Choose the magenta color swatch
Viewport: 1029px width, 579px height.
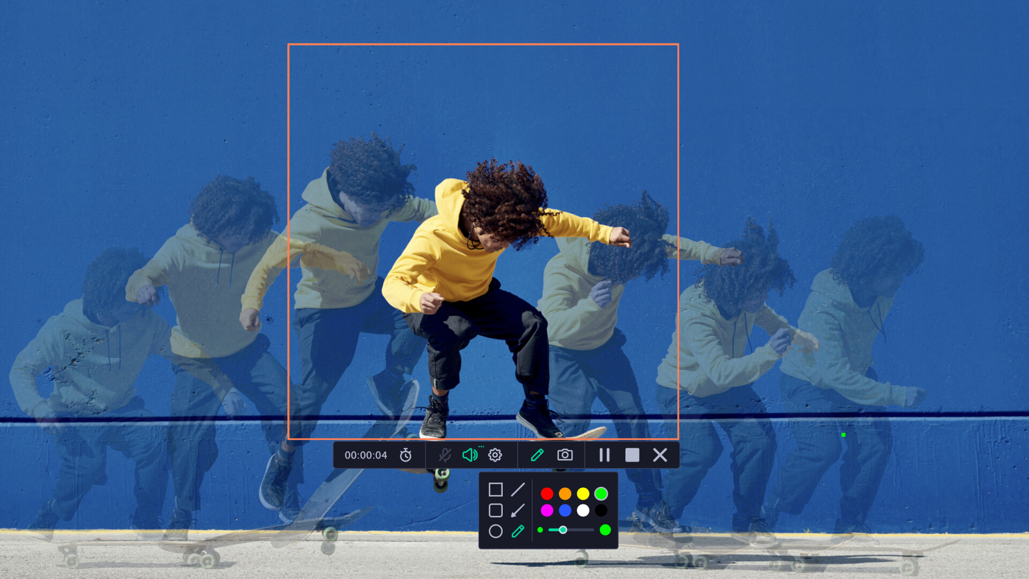pos(547,510)
